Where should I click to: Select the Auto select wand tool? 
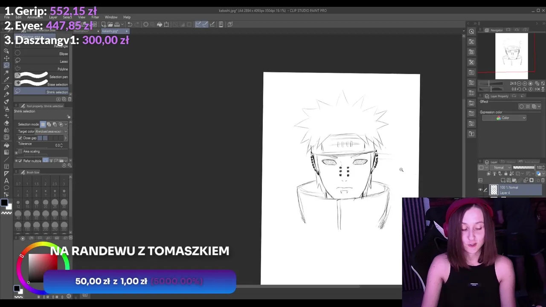coord(6,72)
